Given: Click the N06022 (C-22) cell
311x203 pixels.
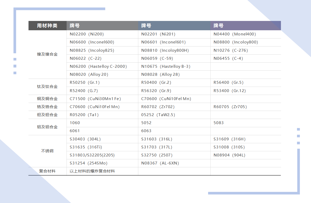Looking at the screenshot, I should (x=102, y=58).
